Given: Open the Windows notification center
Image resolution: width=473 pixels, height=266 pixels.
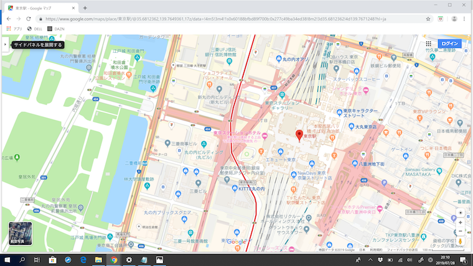Looking at the screenshot, I should click(463, 260).
